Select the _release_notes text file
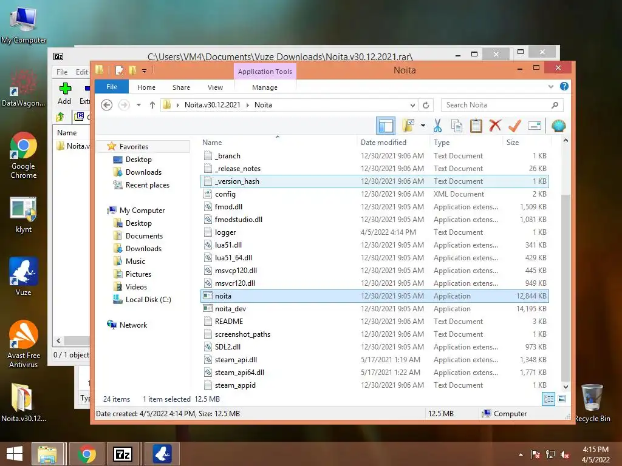Screen dimensions: 622x466 coord(374,169)
